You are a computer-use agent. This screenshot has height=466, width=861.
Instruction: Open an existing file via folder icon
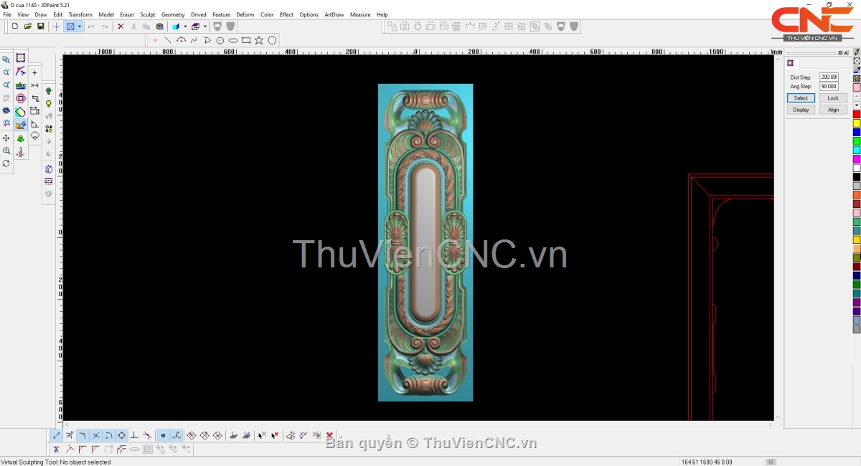tap(28, 27)
